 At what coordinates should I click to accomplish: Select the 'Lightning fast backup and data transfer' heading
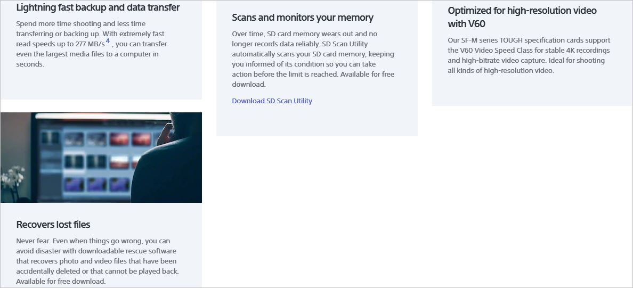(98, 7)
